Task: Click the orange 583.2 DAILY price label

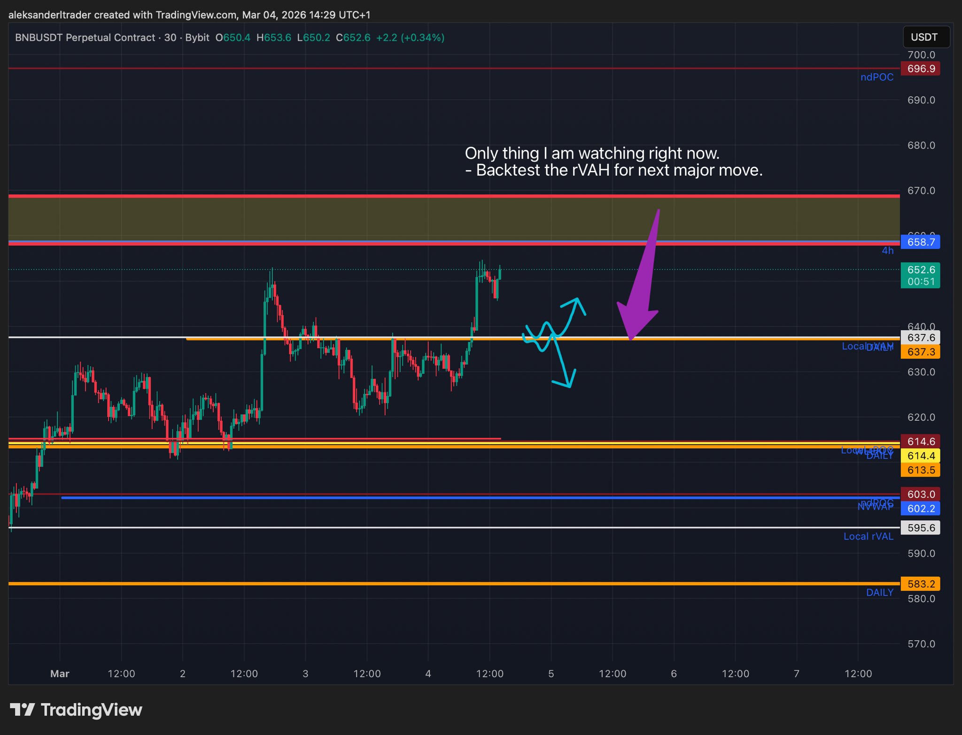Action: tap(920, 584)
